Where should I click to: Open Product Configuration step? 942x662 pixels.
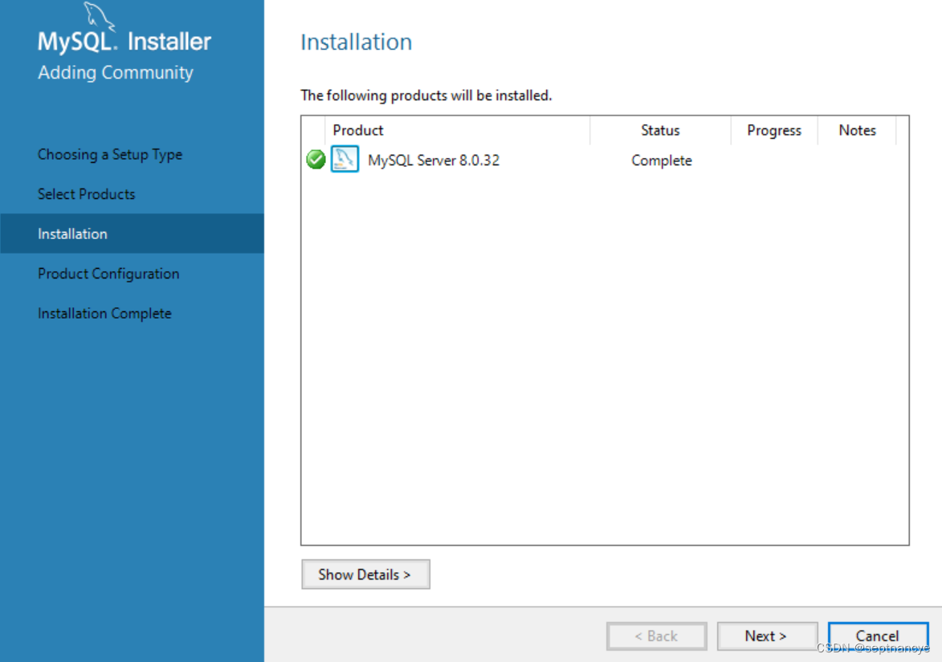tap(108, 274)
